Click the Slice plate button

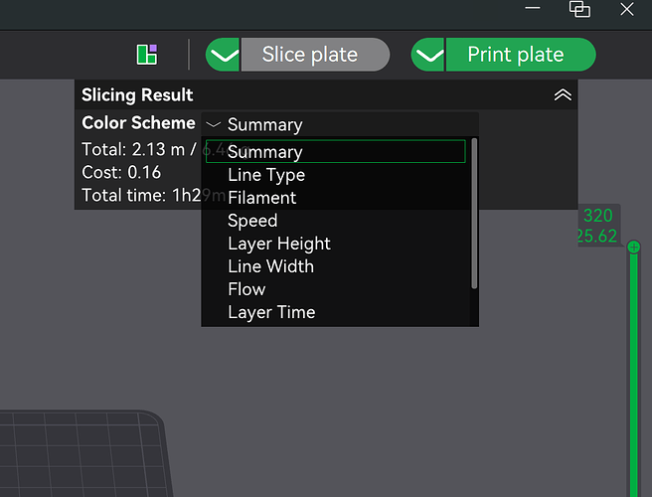pos(315,55)
